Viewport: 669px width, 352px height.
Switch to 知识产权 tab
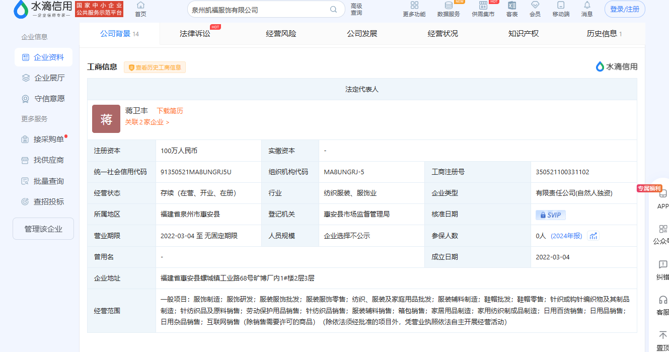[x=524, y=34]
